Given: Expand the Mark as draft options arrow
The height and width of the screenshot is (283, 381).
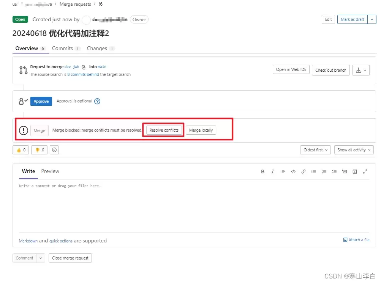Looking at the screenshot, I should (372, 19).
